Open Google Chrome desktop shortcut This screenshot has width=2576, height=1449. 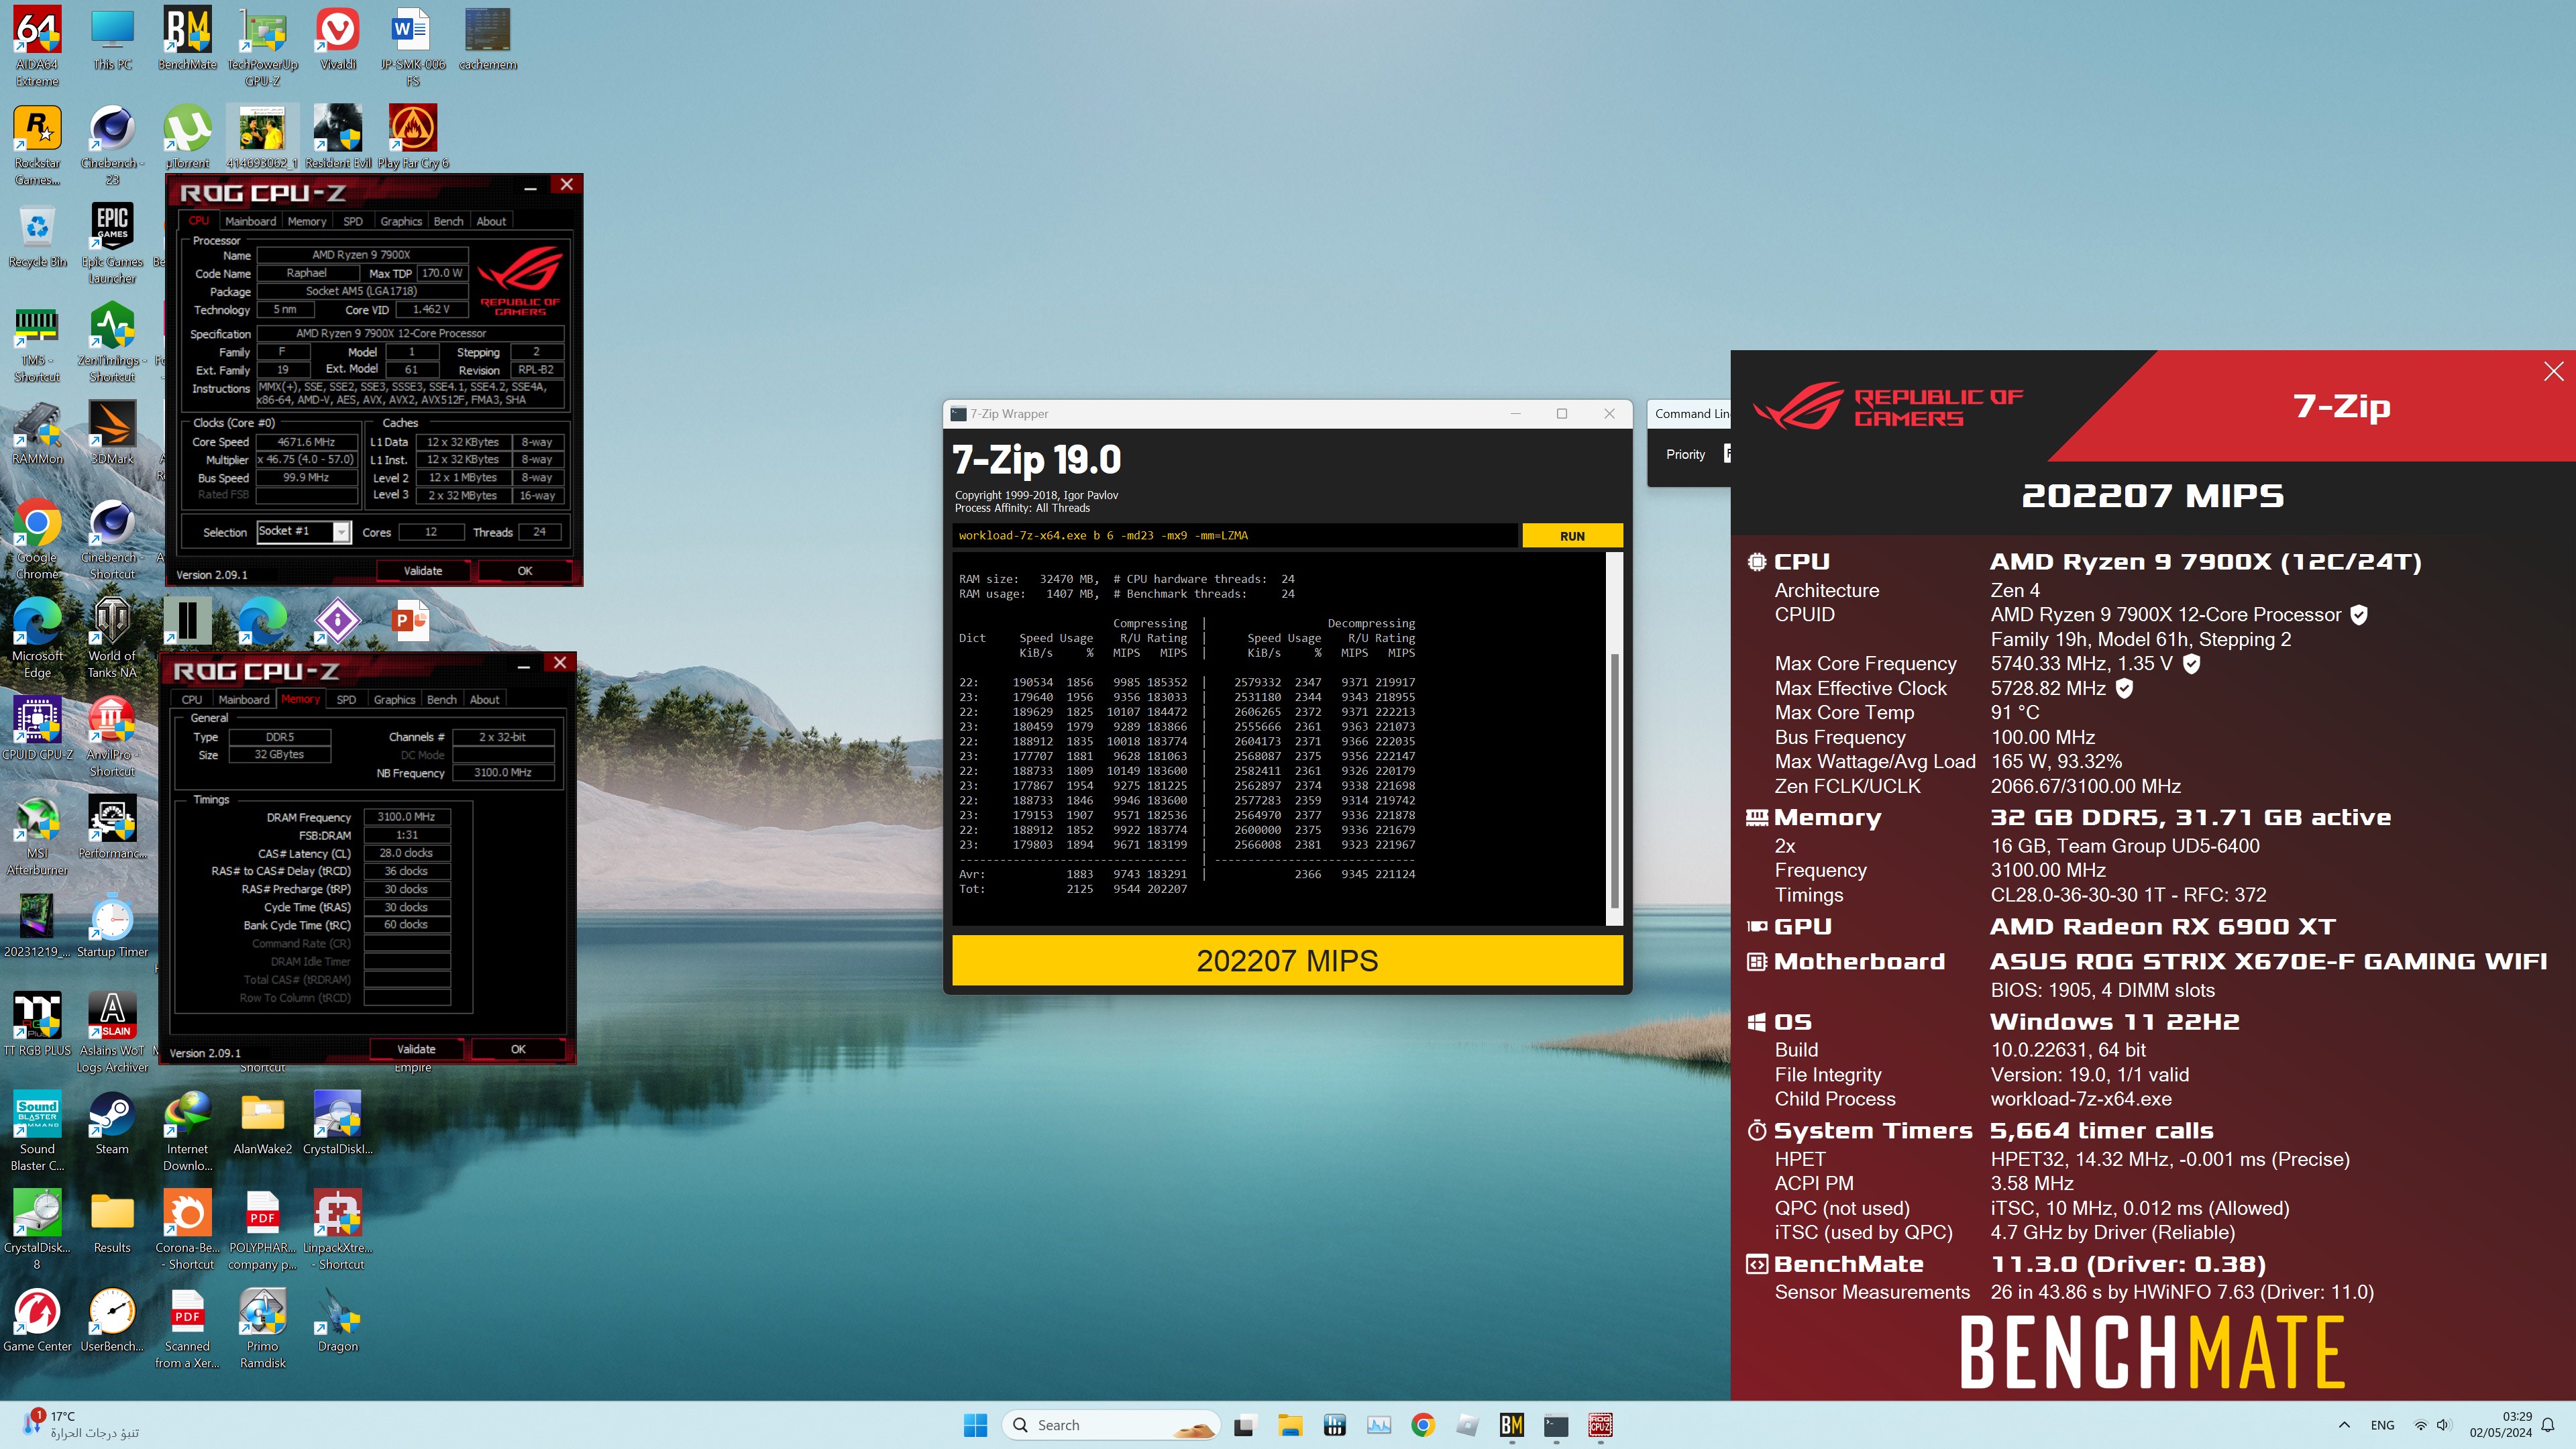click(x=37, y=540)
